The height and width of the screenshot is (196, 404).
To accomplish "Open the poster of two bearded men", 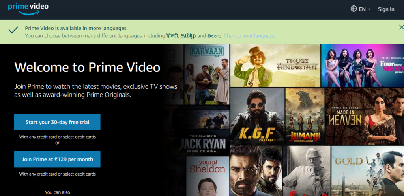I will pyautogui.click(x=256, y=171).
